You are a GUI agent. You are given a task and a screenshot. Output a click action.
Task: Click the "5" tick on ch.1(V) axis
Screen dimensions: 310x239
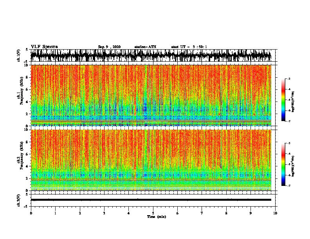click(27, 50)
